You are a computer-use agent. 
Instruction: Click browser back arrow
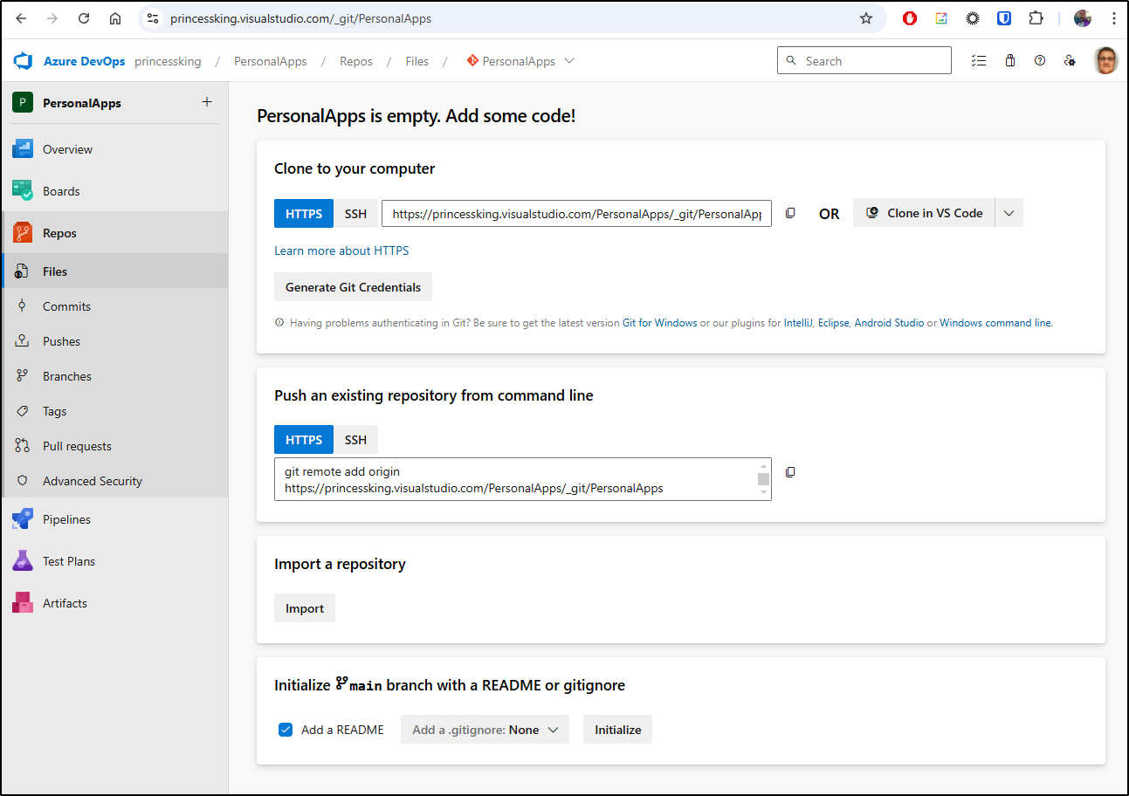pos(21,18)
